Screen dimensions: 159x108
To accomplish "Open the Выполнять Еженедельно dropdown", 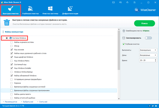I will [x=148, y=50].
